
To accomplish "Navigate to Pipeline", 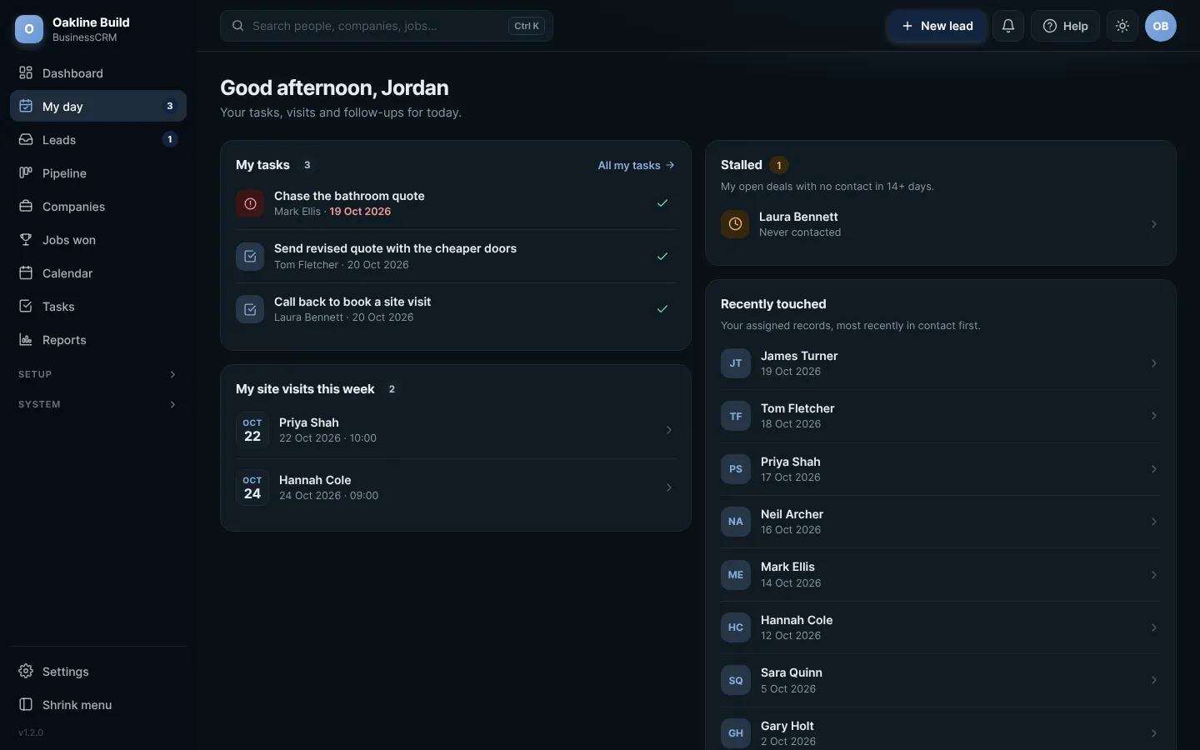I will click(x=98, y=173).
